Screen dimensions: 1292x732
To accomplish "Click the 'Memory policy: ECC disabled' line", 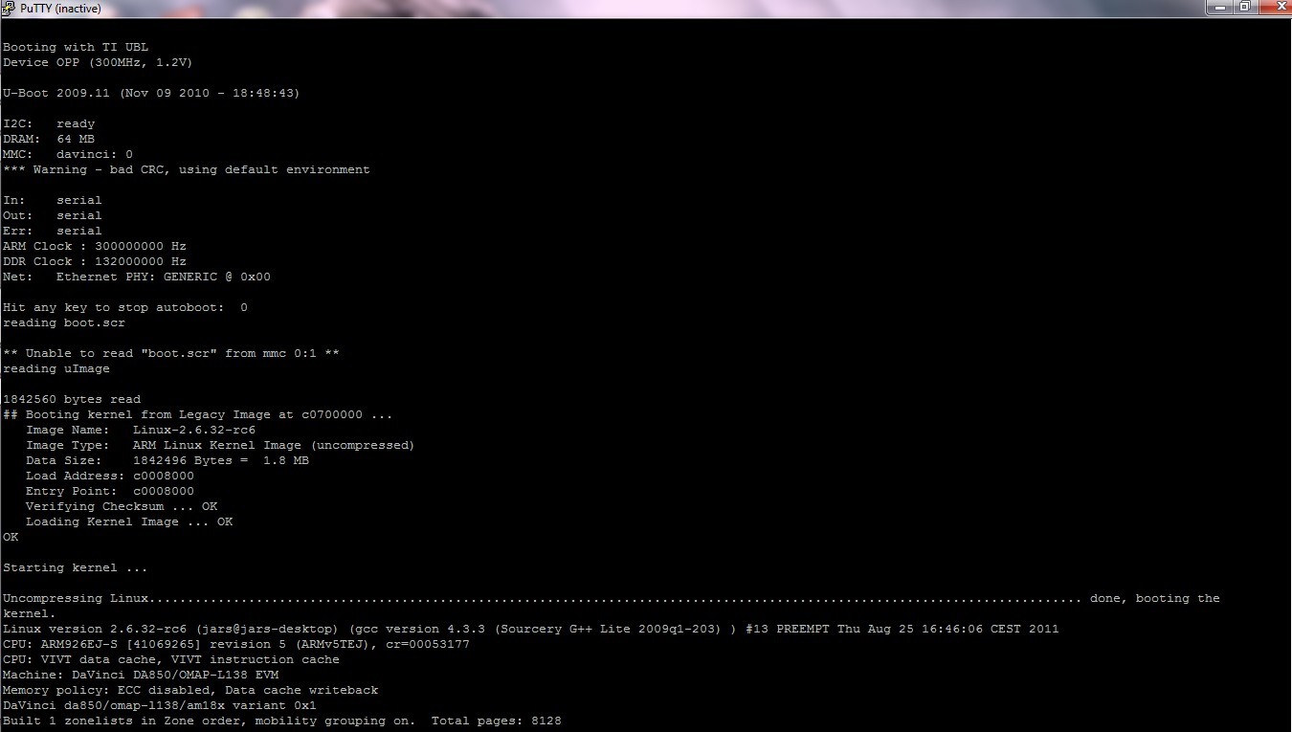I will click(190, 690).
